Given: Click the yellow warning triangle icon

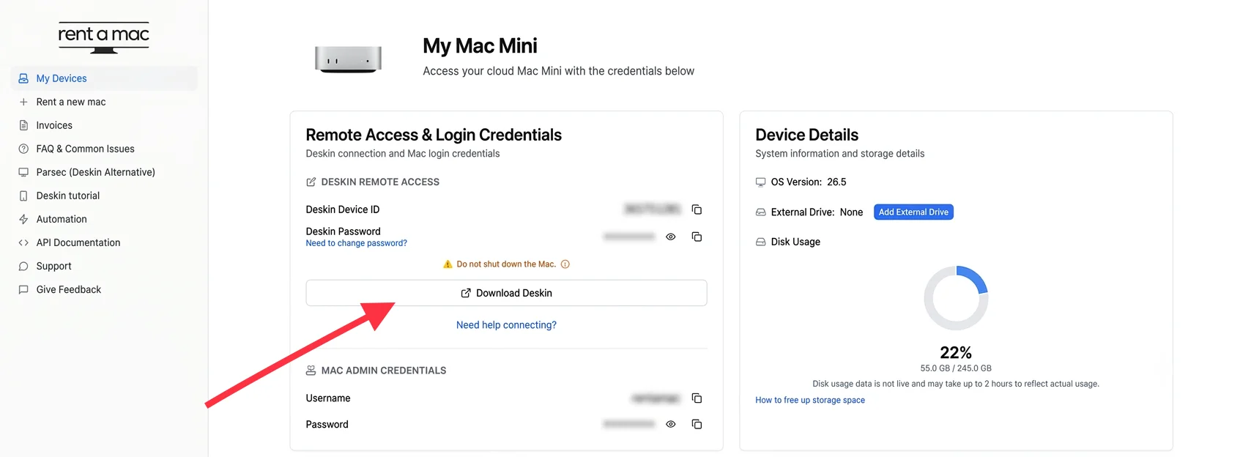Looking at the screenshot, I should pos(448,264).
